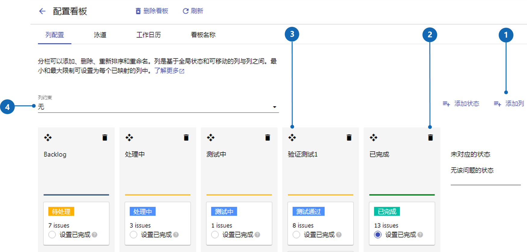Screen dimensions: 527x252
Task: Grab the move handle of 处理中 column
Action: (x=129, y=138)
